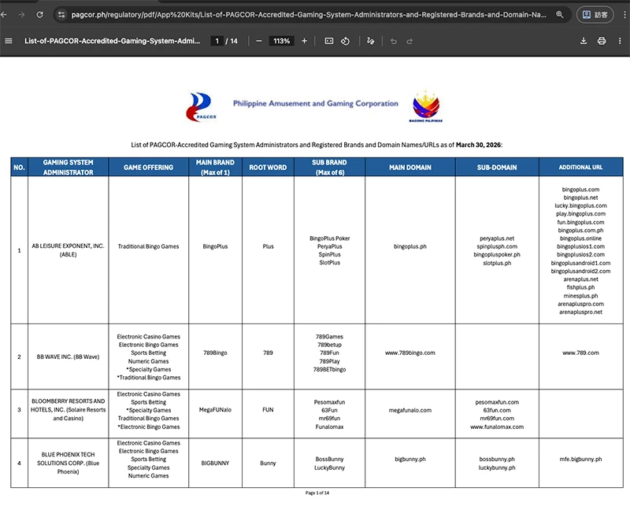Select the SUB BRAND column header
Viewport: 630px width, 506px height.
[329, 167]
